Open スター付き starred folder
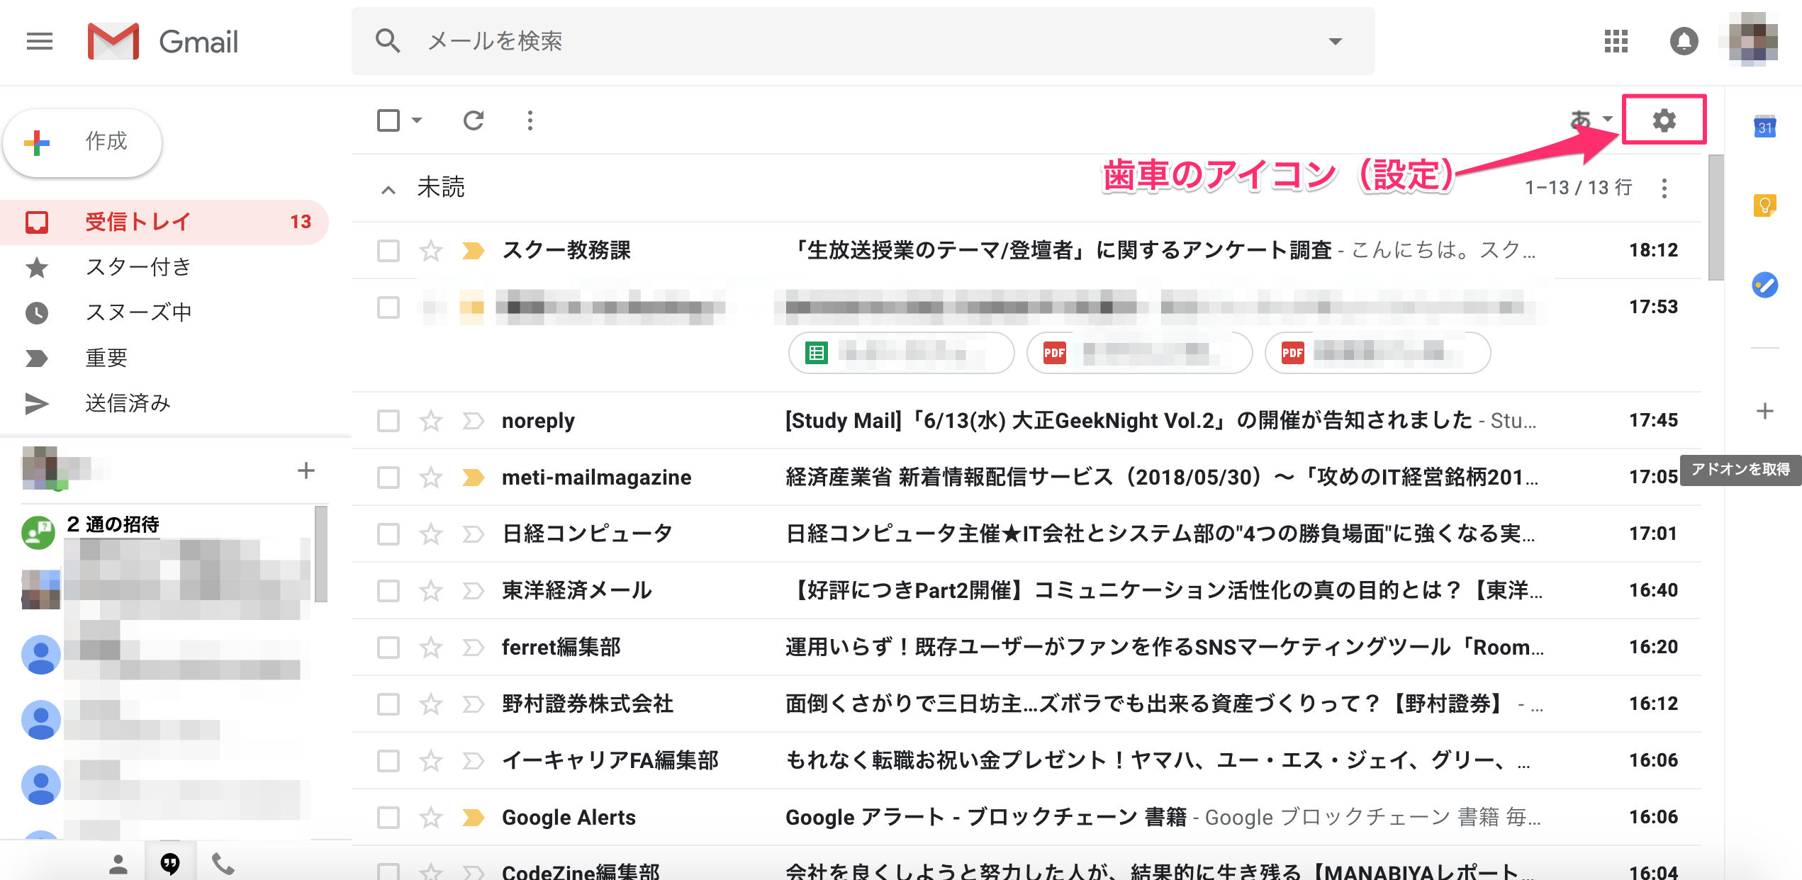The image size is (1802, 880). click(164, 267)
